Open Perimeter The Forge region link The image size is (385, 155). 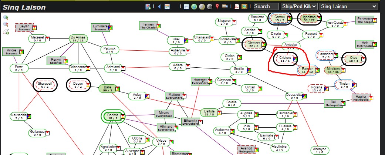[365, 20]
